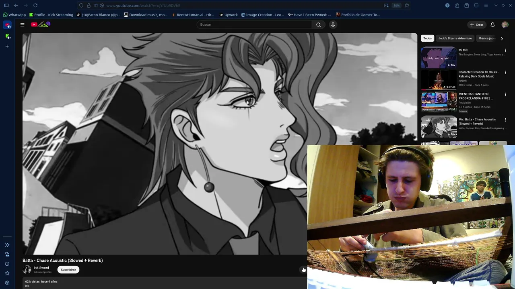Open the extensions puzzle icon
This screenshot has width=515, height=289.
point(457,5)
